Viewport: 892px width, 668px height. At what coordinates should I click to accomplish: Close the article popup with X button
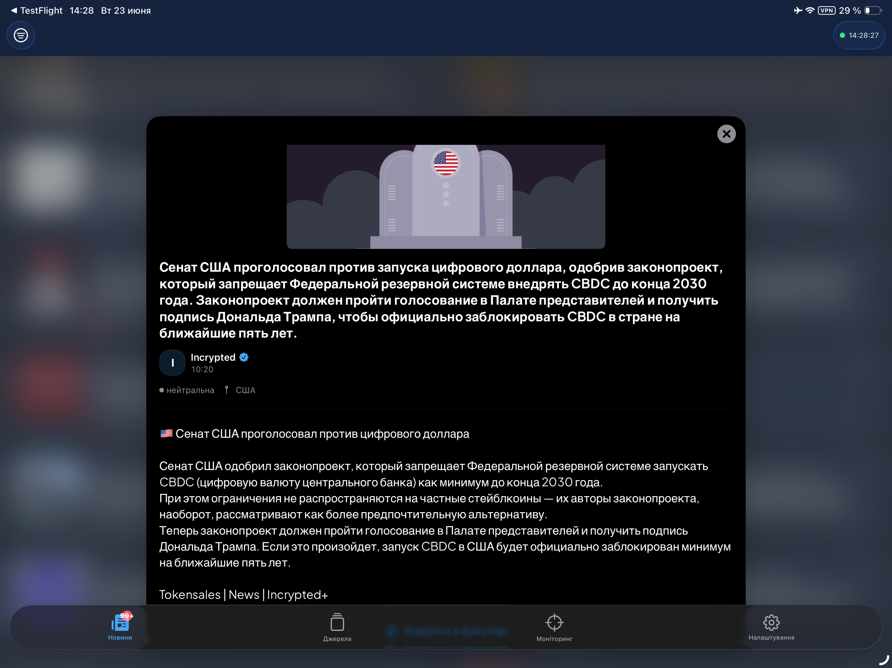coord(726,134)
